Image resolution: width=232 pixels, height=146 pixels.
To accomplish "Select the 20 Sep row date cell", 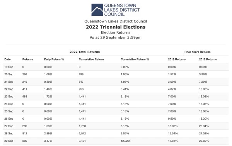I will point(9,74).
